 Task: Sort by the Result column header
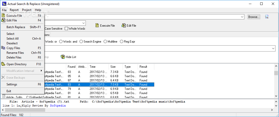pyautogui.click(x=146, y=67)
